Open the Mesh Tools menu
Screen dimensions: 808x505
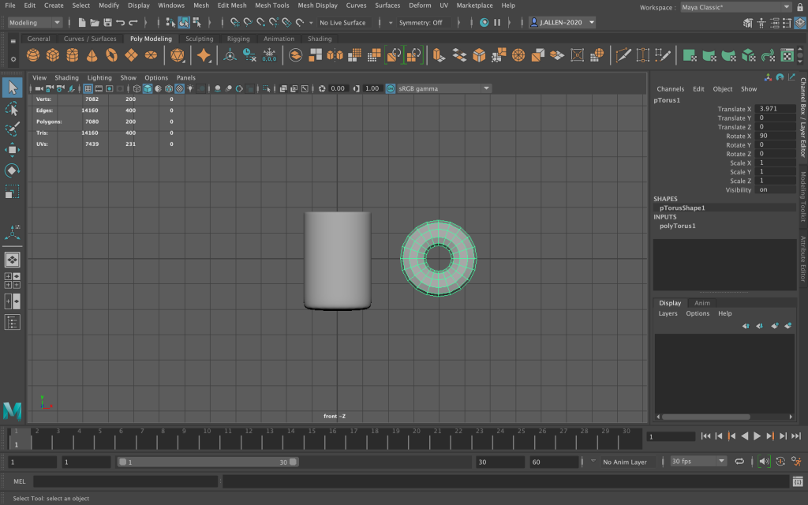click(x=271, y=6)
